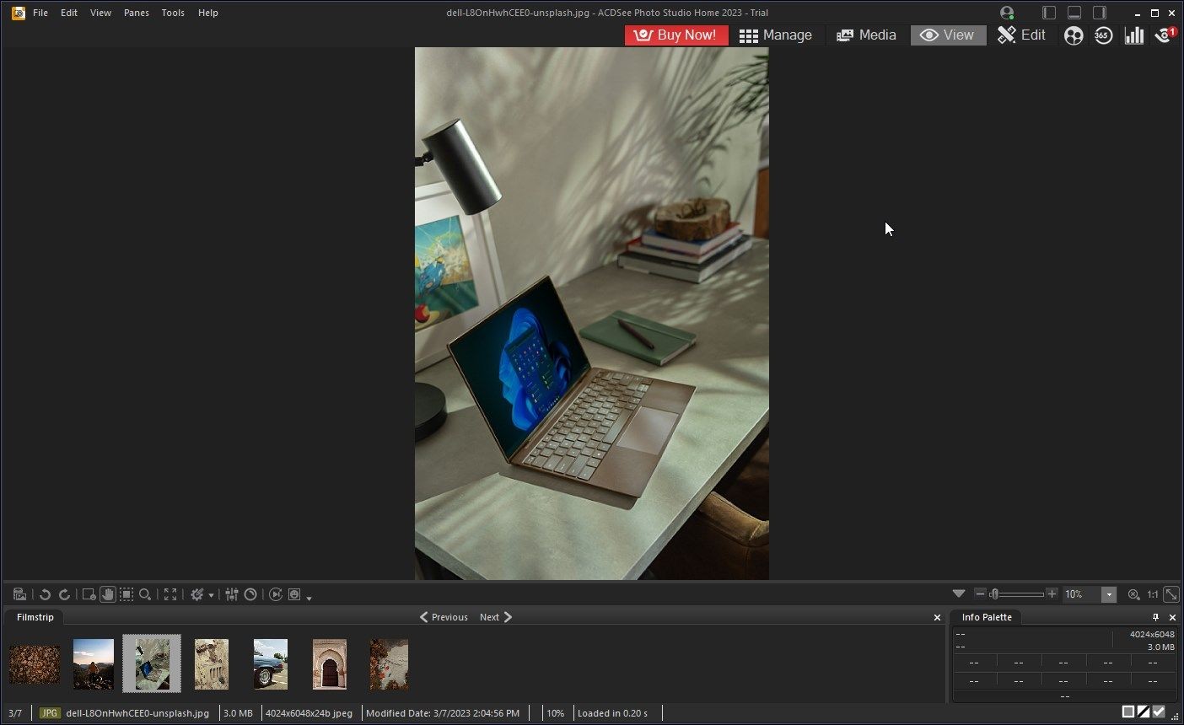Rotate image clockwise
1184x725 pixels.
point(64,594)
